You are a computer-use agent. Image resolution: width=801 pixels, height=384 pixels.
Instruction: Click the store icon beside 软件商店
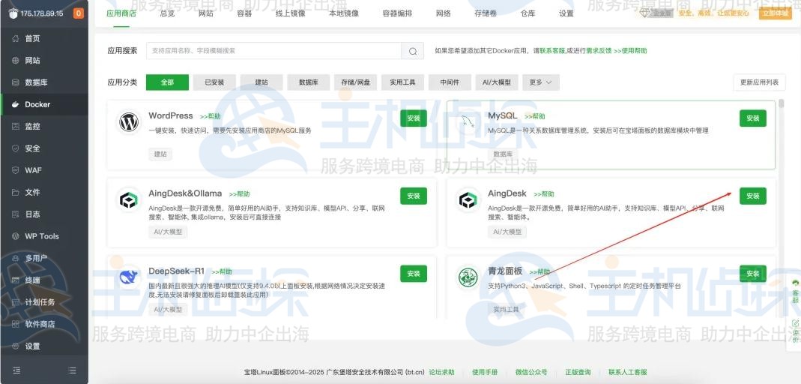tap(15, 324)
